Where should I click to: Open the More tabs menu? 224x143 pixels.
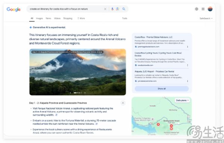[81, 18]
